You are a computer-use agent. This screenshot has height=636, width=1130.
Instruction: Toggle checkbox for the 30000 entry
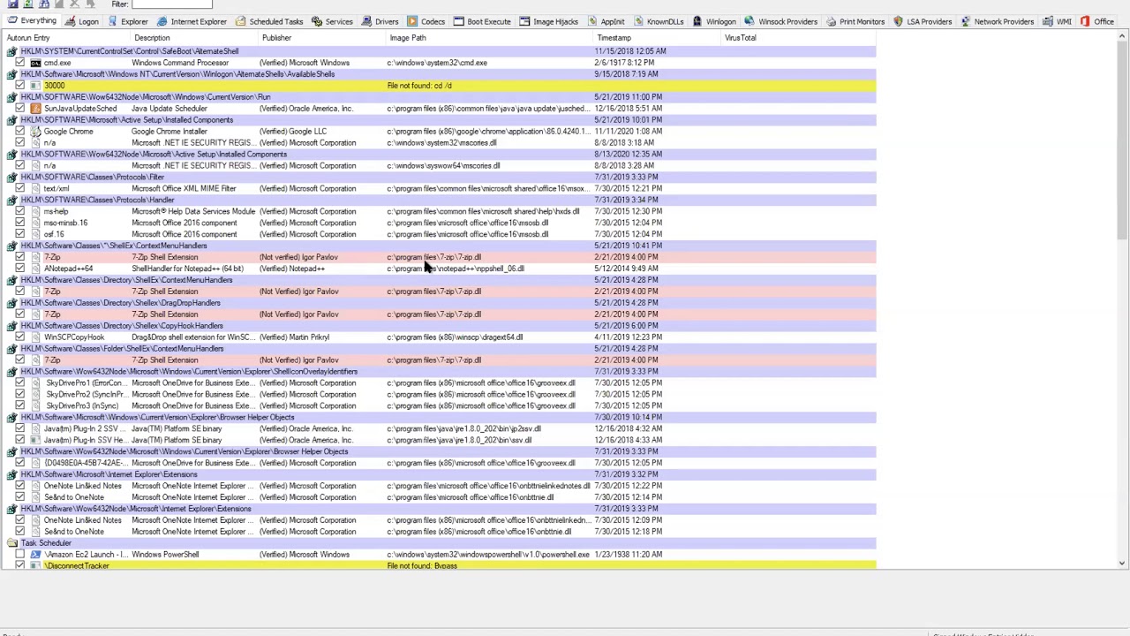tap(20, 86)
